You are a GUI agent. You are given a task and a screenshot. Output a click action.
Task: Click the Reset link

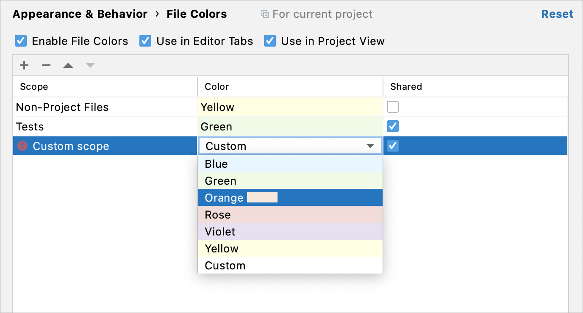(x=557, y=14)
